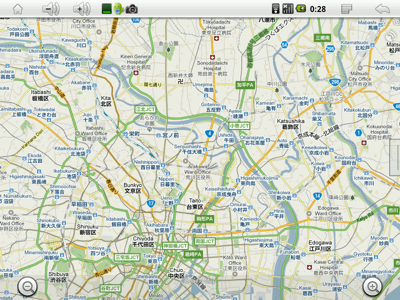Open the Android debug notification icon
Image resolution: width=400 pixels, height=300 pixels.
118,8
